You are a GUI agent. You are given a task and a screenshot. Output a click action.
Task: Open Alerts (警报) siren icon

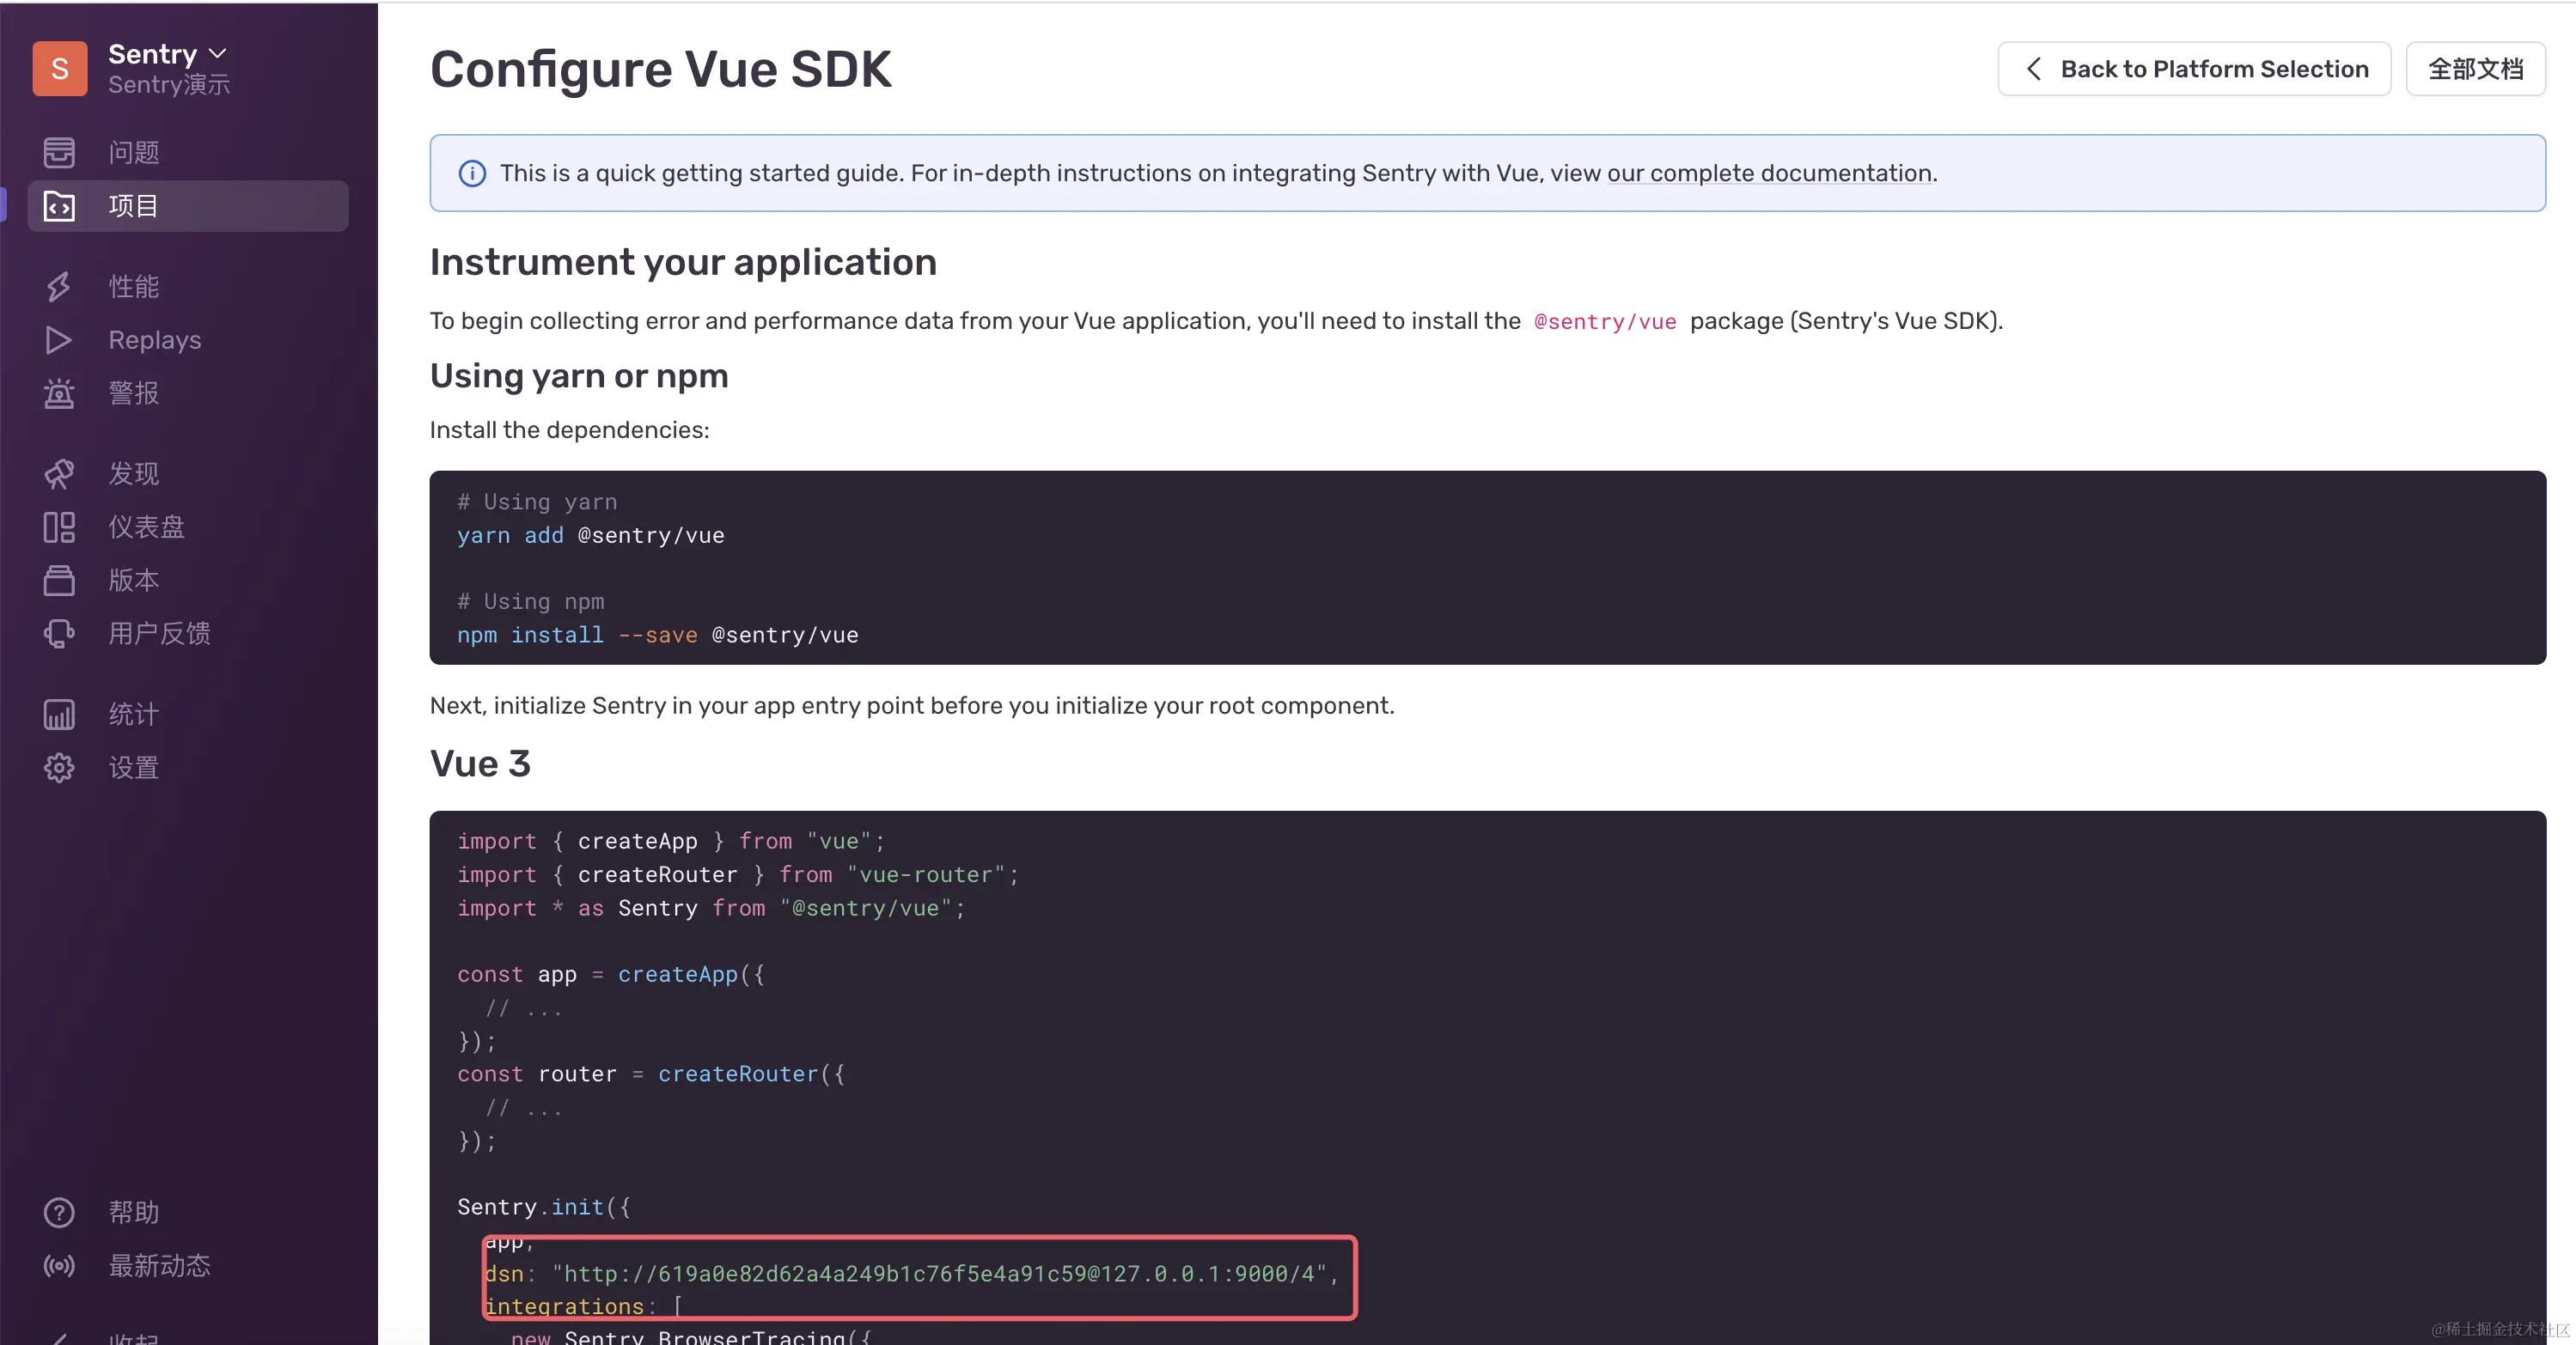pyautogui.click(x=59, y=393)
